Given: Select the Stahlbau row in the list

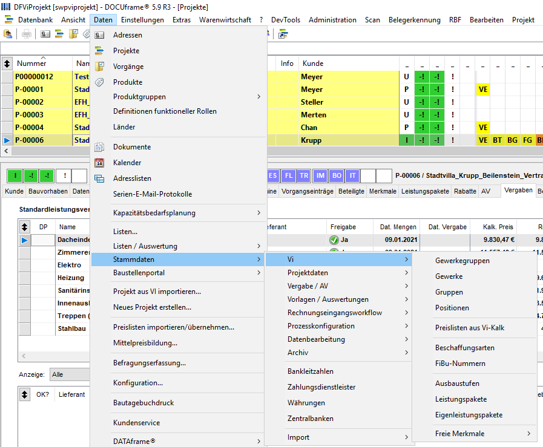Looking at the screenshot, I should pyautogui.click(x=71, y=328).
